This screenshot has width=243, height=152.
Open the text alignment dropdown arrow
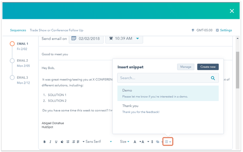click(x=83, y=141)
